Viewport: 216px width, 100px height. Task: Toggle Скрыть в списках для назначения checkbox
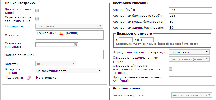37,19
